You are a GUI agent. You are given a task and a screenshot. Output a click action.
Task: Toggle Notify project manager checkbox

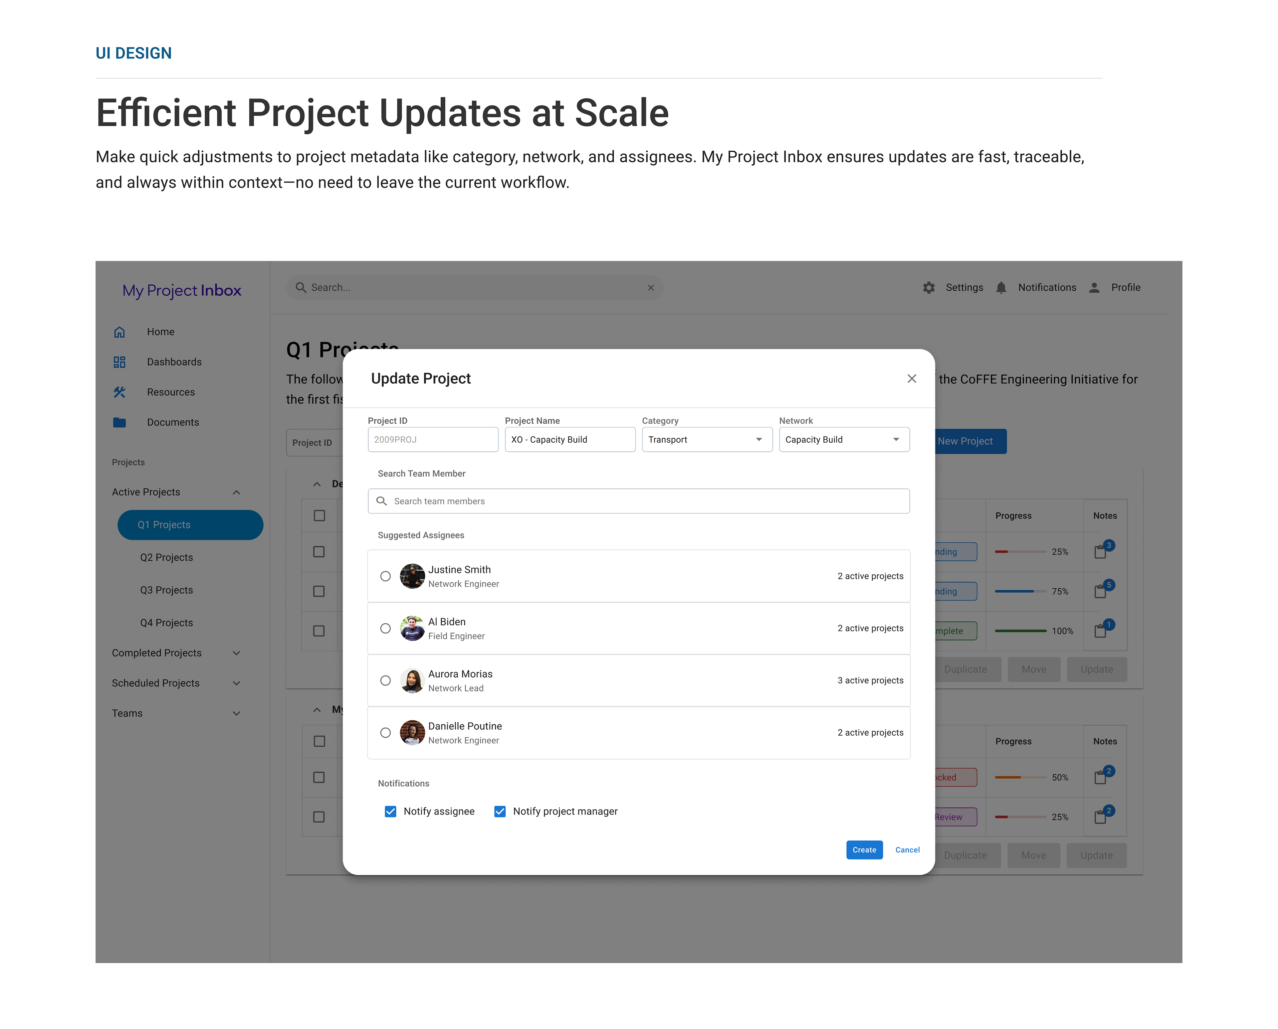pyautogui.click(x=500, y=811)
